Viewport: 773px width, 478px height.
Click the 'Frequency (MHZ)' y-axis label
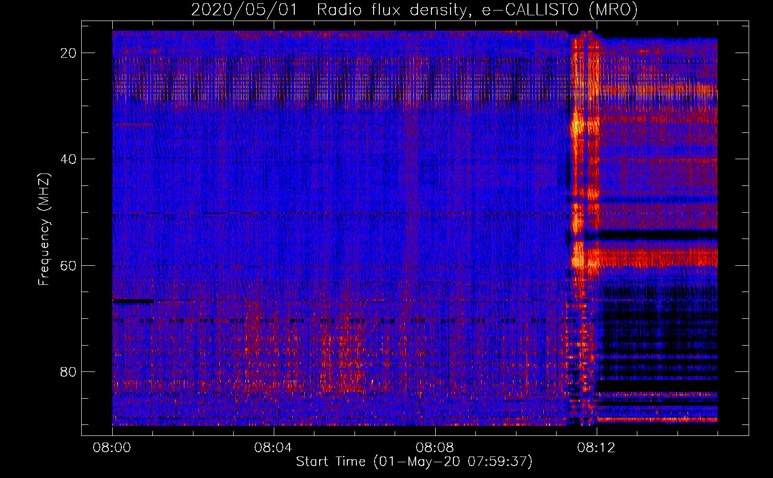coord(44,229)
